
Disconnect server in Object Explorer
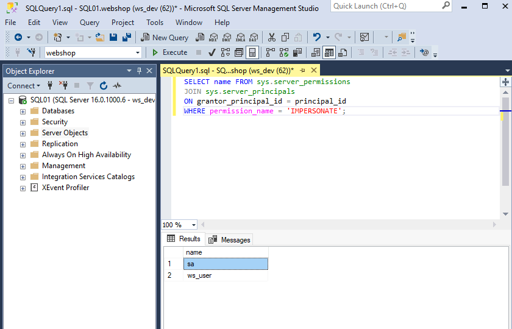[x=63, y=85]
